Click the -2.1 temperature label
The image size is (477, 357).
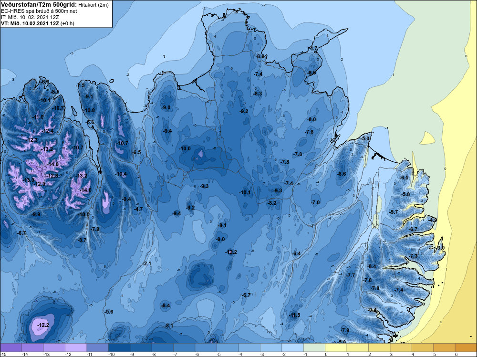147,263
